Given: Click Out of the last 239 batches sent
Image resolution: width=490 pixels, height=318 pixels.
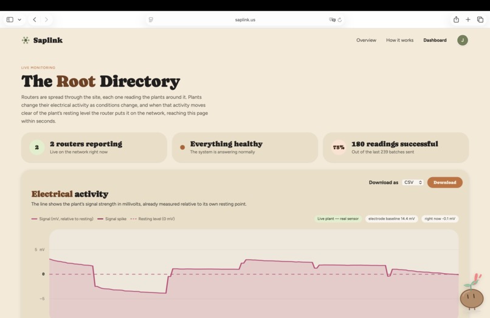Looking at the screenshot, I should 382,152.
